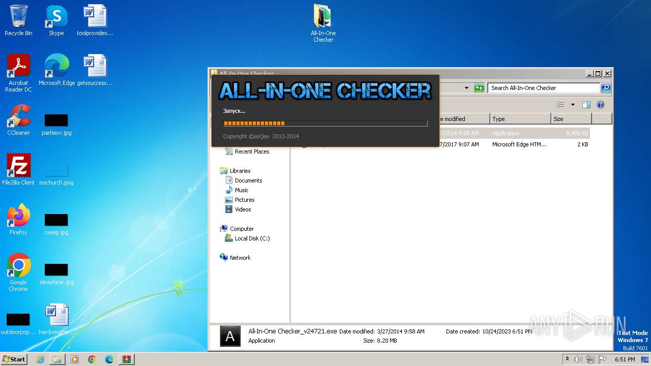Click the taskbar clock showing 6:51 PM
Screen dimensions: 651x366
tap(625, 359)
